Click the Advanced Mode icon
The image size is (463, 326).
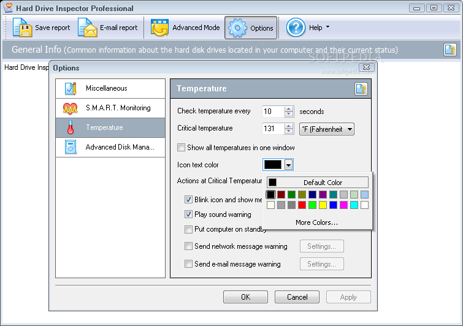(159, 28)
